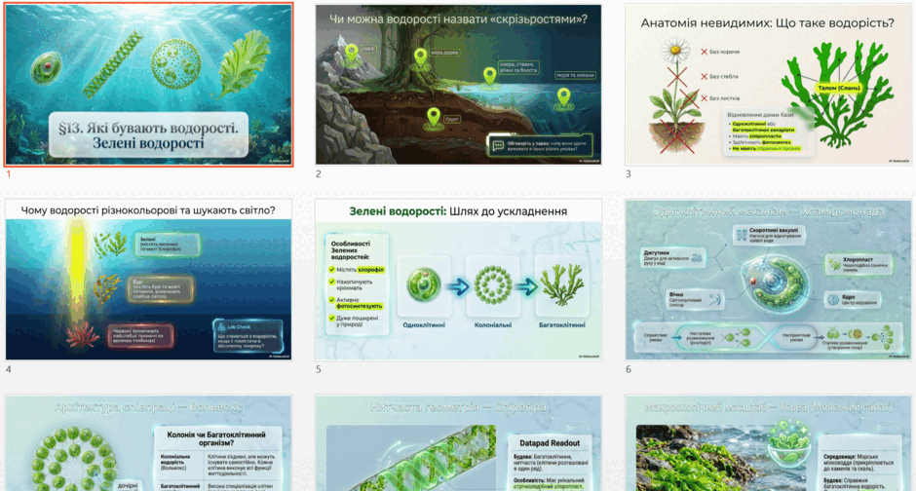Select slide 4 about різнокольорові водорості

tap(149, 280)
